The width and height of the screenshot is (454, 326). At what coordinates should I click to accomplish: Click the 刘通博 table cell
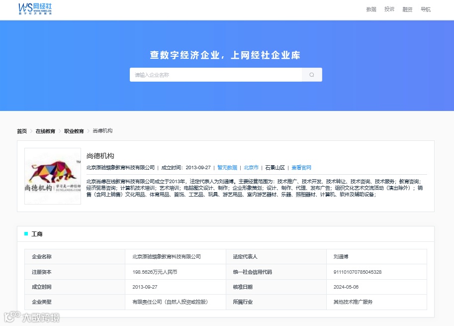(376, 256)
